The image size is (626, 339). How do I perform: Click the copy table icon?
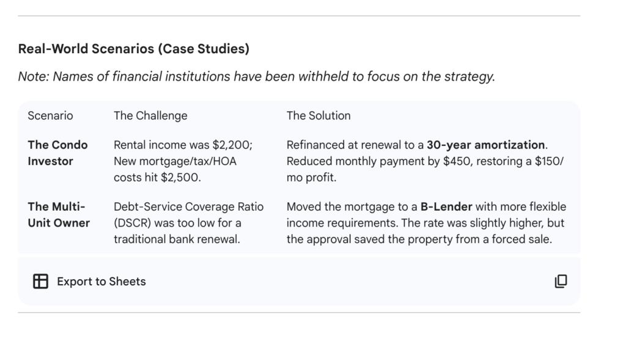click(561, 282)
